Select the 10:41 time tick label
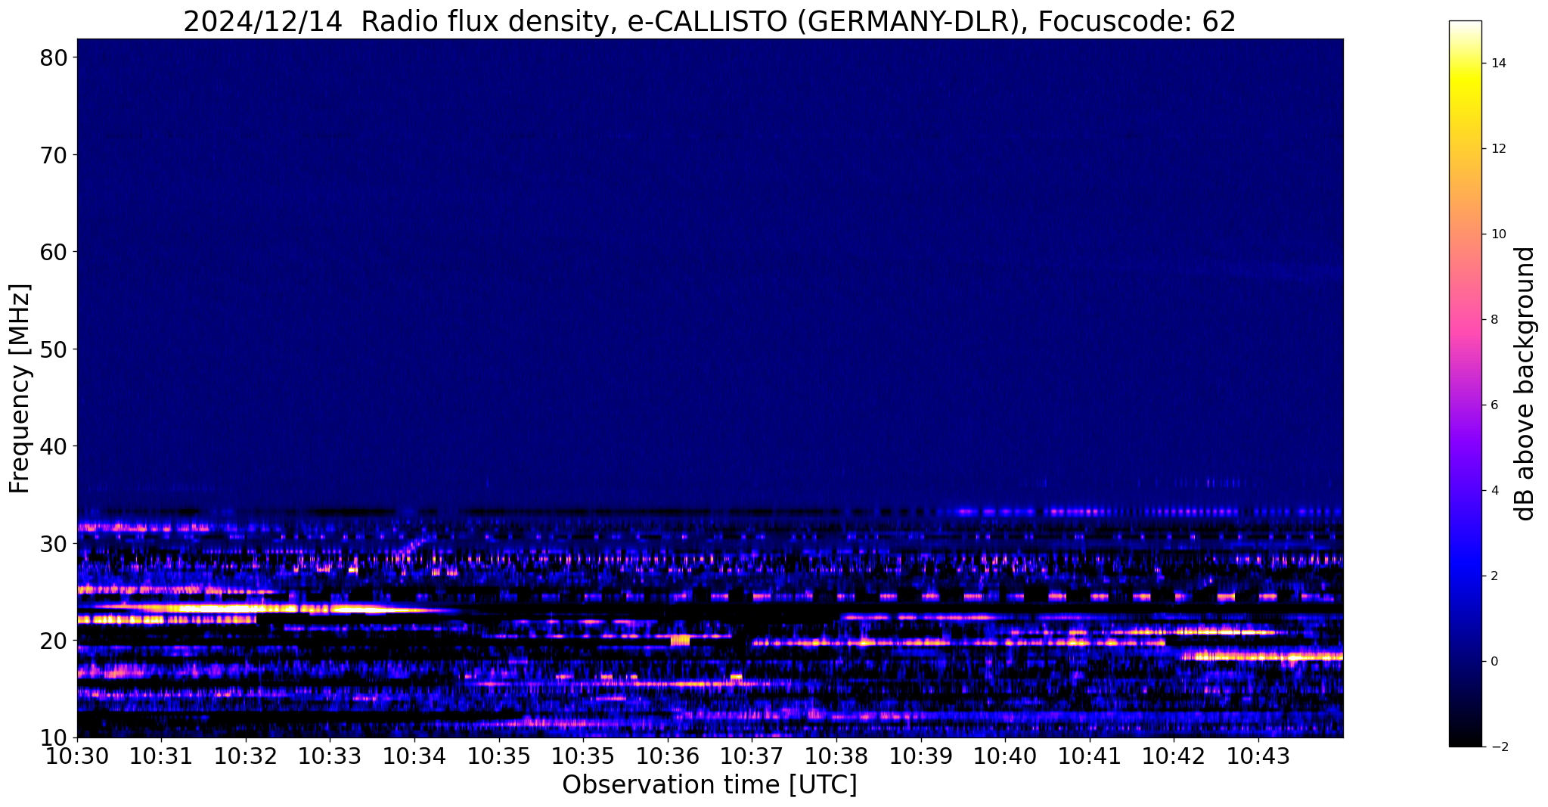 (1090, 756)
